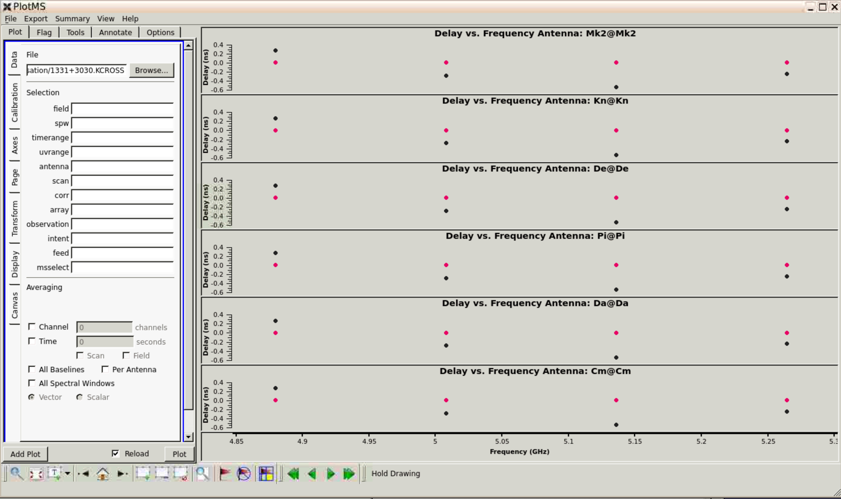Activate the pan tool with red arrows

coord(36,473)
